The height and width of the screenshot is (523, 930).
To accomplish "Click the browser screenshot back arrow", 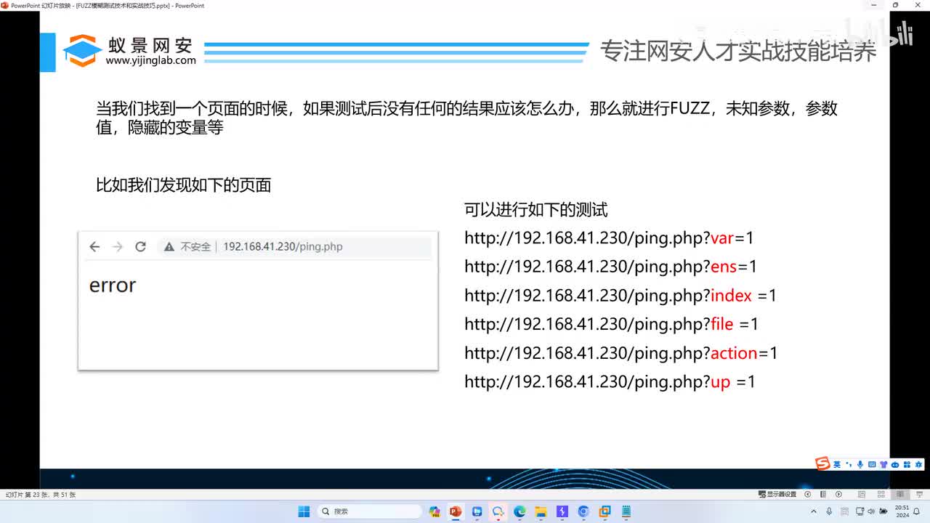I will tap(94, 247).
